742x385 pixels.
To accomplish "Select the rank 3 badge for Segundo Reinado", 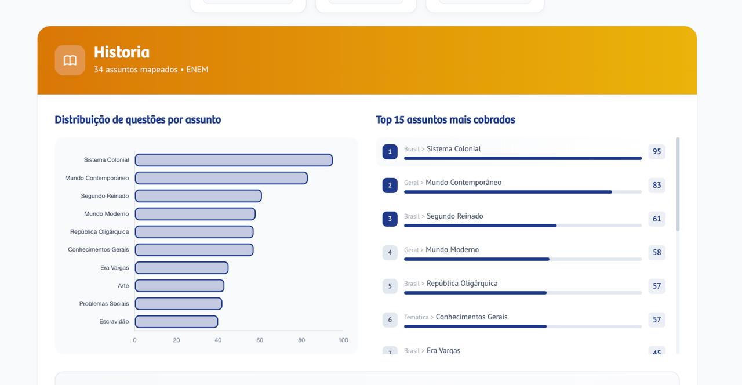I will tap(390, 219).
